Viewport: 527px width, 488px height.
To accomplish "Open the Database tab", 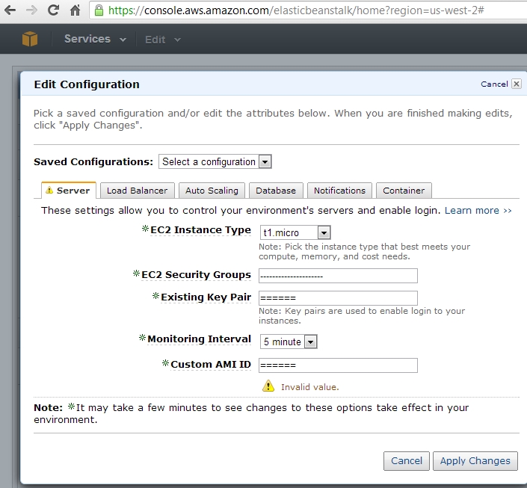I will click(x=276, y=191).
